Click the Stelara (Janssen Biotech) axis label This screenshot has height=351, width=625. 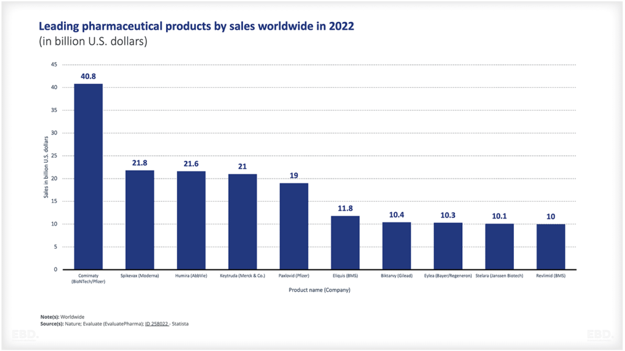click(499, 275)
